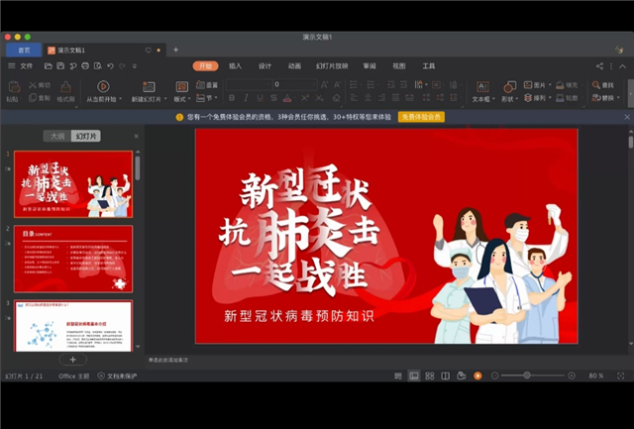The image size is (634, 429).
Task: Click the Print preview icon
Action: click(97, 66)
